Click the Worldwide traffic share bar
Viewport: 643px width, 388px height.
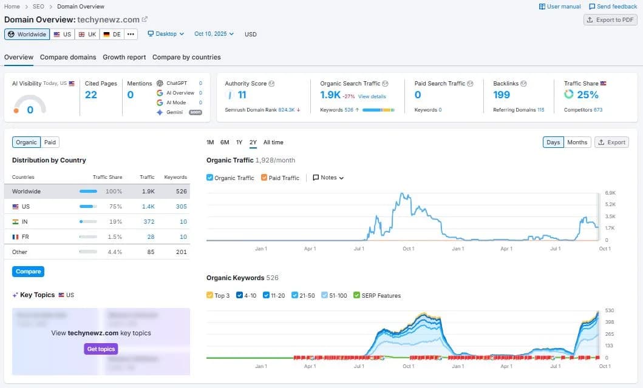88,192
